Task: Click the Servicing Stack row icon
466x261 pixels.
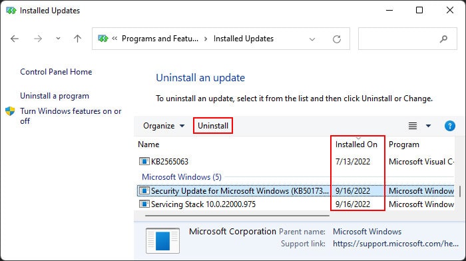Action: (x=144, y=204)
